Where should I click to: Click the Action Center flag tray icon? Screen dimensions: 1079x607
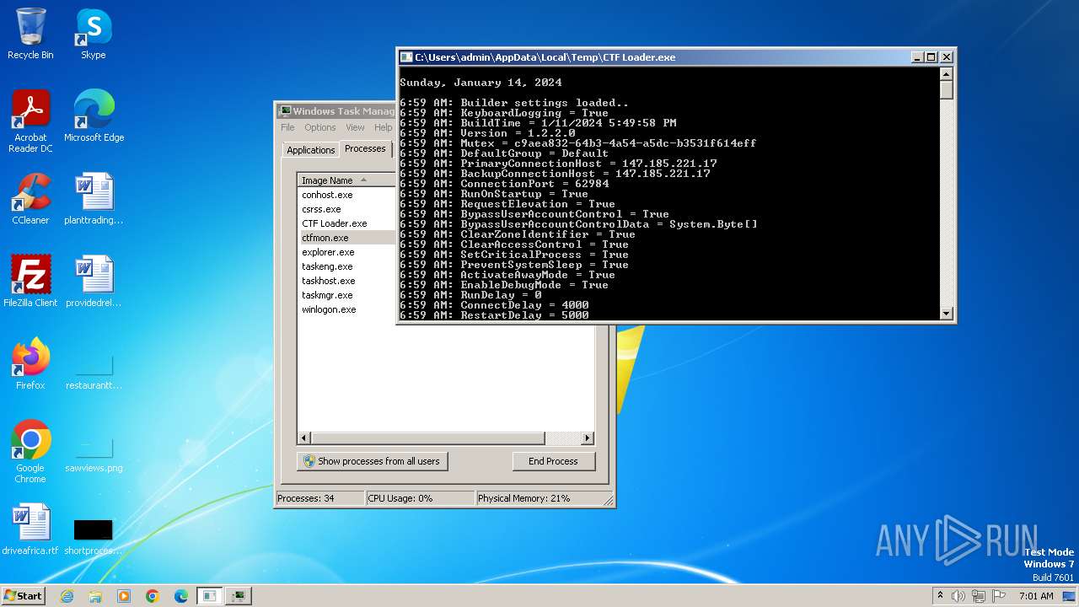999,596
